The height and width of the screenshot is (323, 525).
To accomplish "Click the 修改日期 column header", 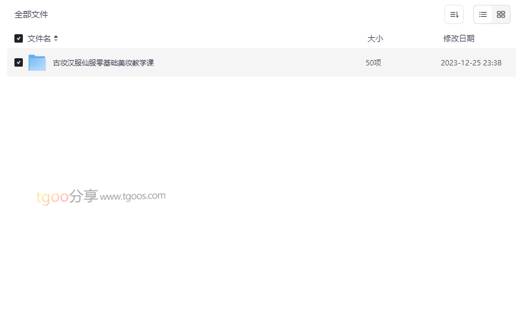I will (x=459, y=38).
